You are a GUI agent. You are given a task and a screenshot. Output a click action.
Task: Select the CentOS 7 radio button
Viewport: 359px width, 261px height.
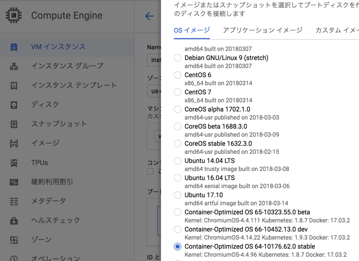tap(177, 92)
